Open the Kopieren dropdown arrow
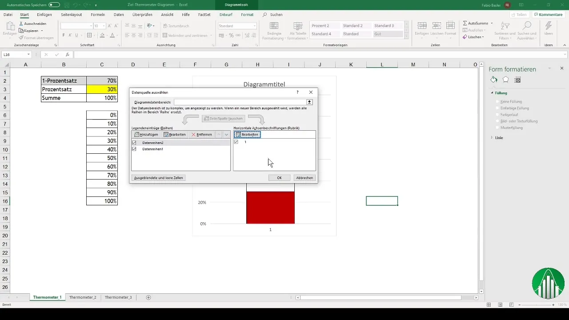The width and height of the screenshot is (569, 320). [x=42, y=31]
